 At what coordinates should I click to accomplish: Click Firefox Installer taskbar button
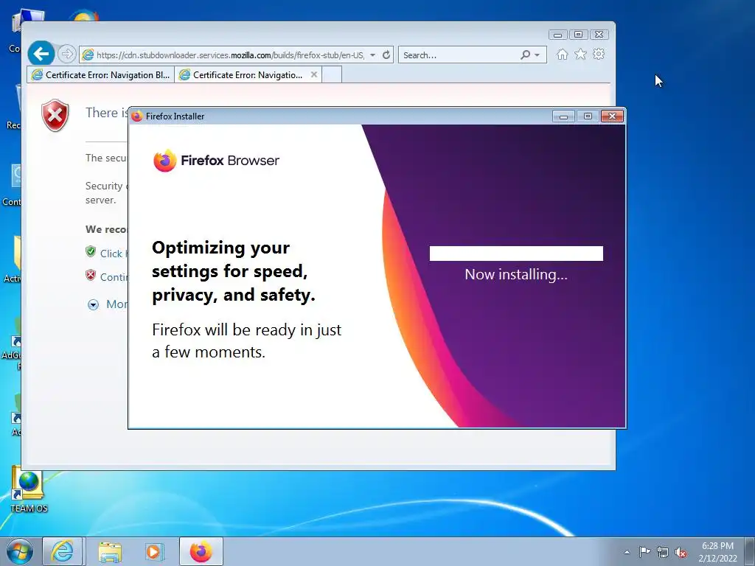[201, 551]
